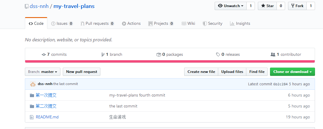
Task: Click the package icon beside 0 packages
Action: 159,55
